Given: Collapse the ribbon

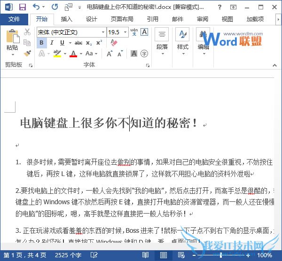Looking at the screenshot, I should [274, 65].
